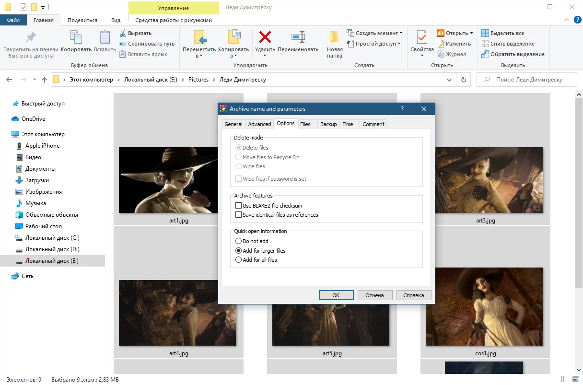Switch to the Advanced tab

point(259,124)
